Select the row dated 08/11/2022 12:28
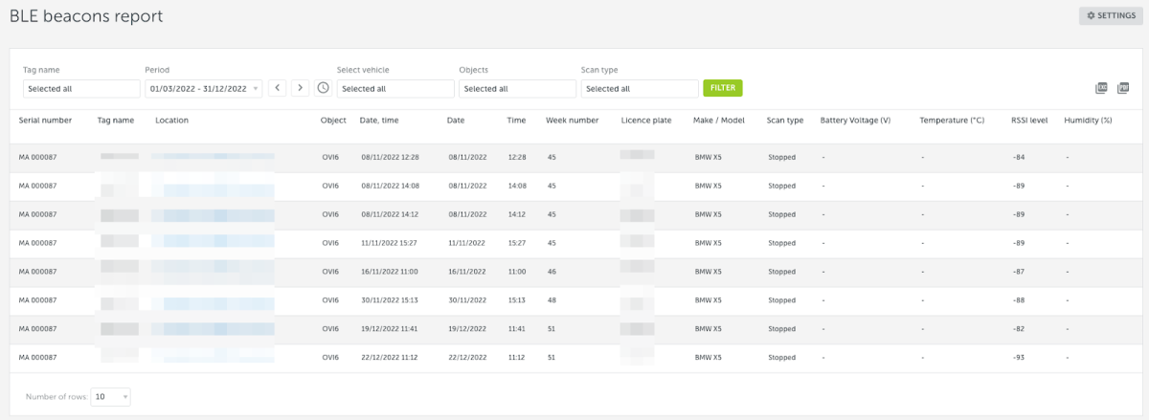This screenshot has height=420, width=1149. pyautogui.click(x=390, y=157)
